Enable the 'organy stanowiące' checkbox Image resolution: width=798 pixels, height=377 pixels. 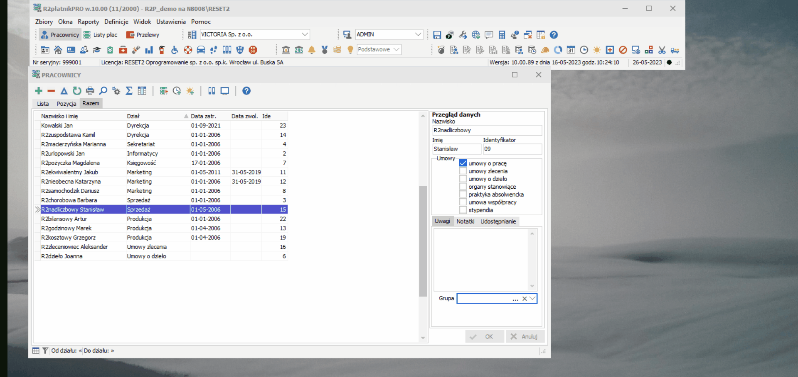(x=463, y=187)
